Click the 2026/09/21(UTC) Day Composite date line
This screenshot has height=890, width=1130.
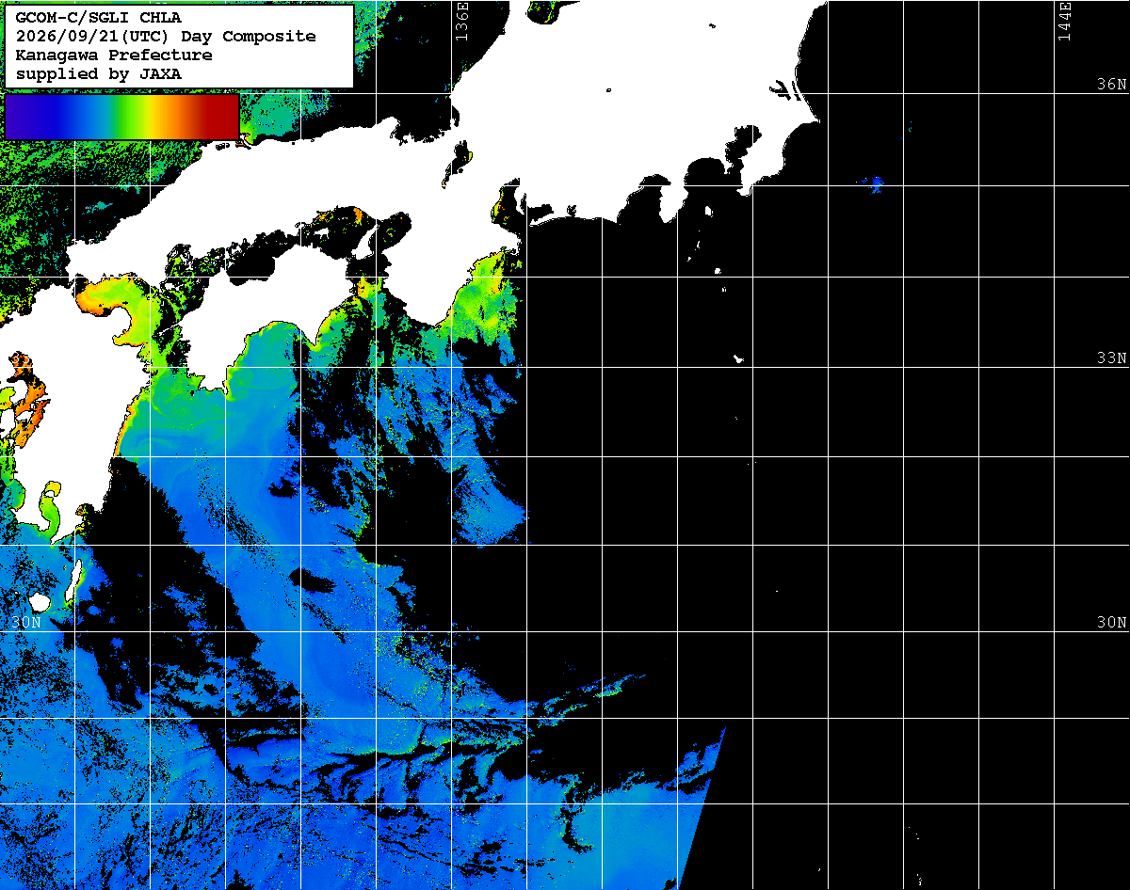pos(166,36)
